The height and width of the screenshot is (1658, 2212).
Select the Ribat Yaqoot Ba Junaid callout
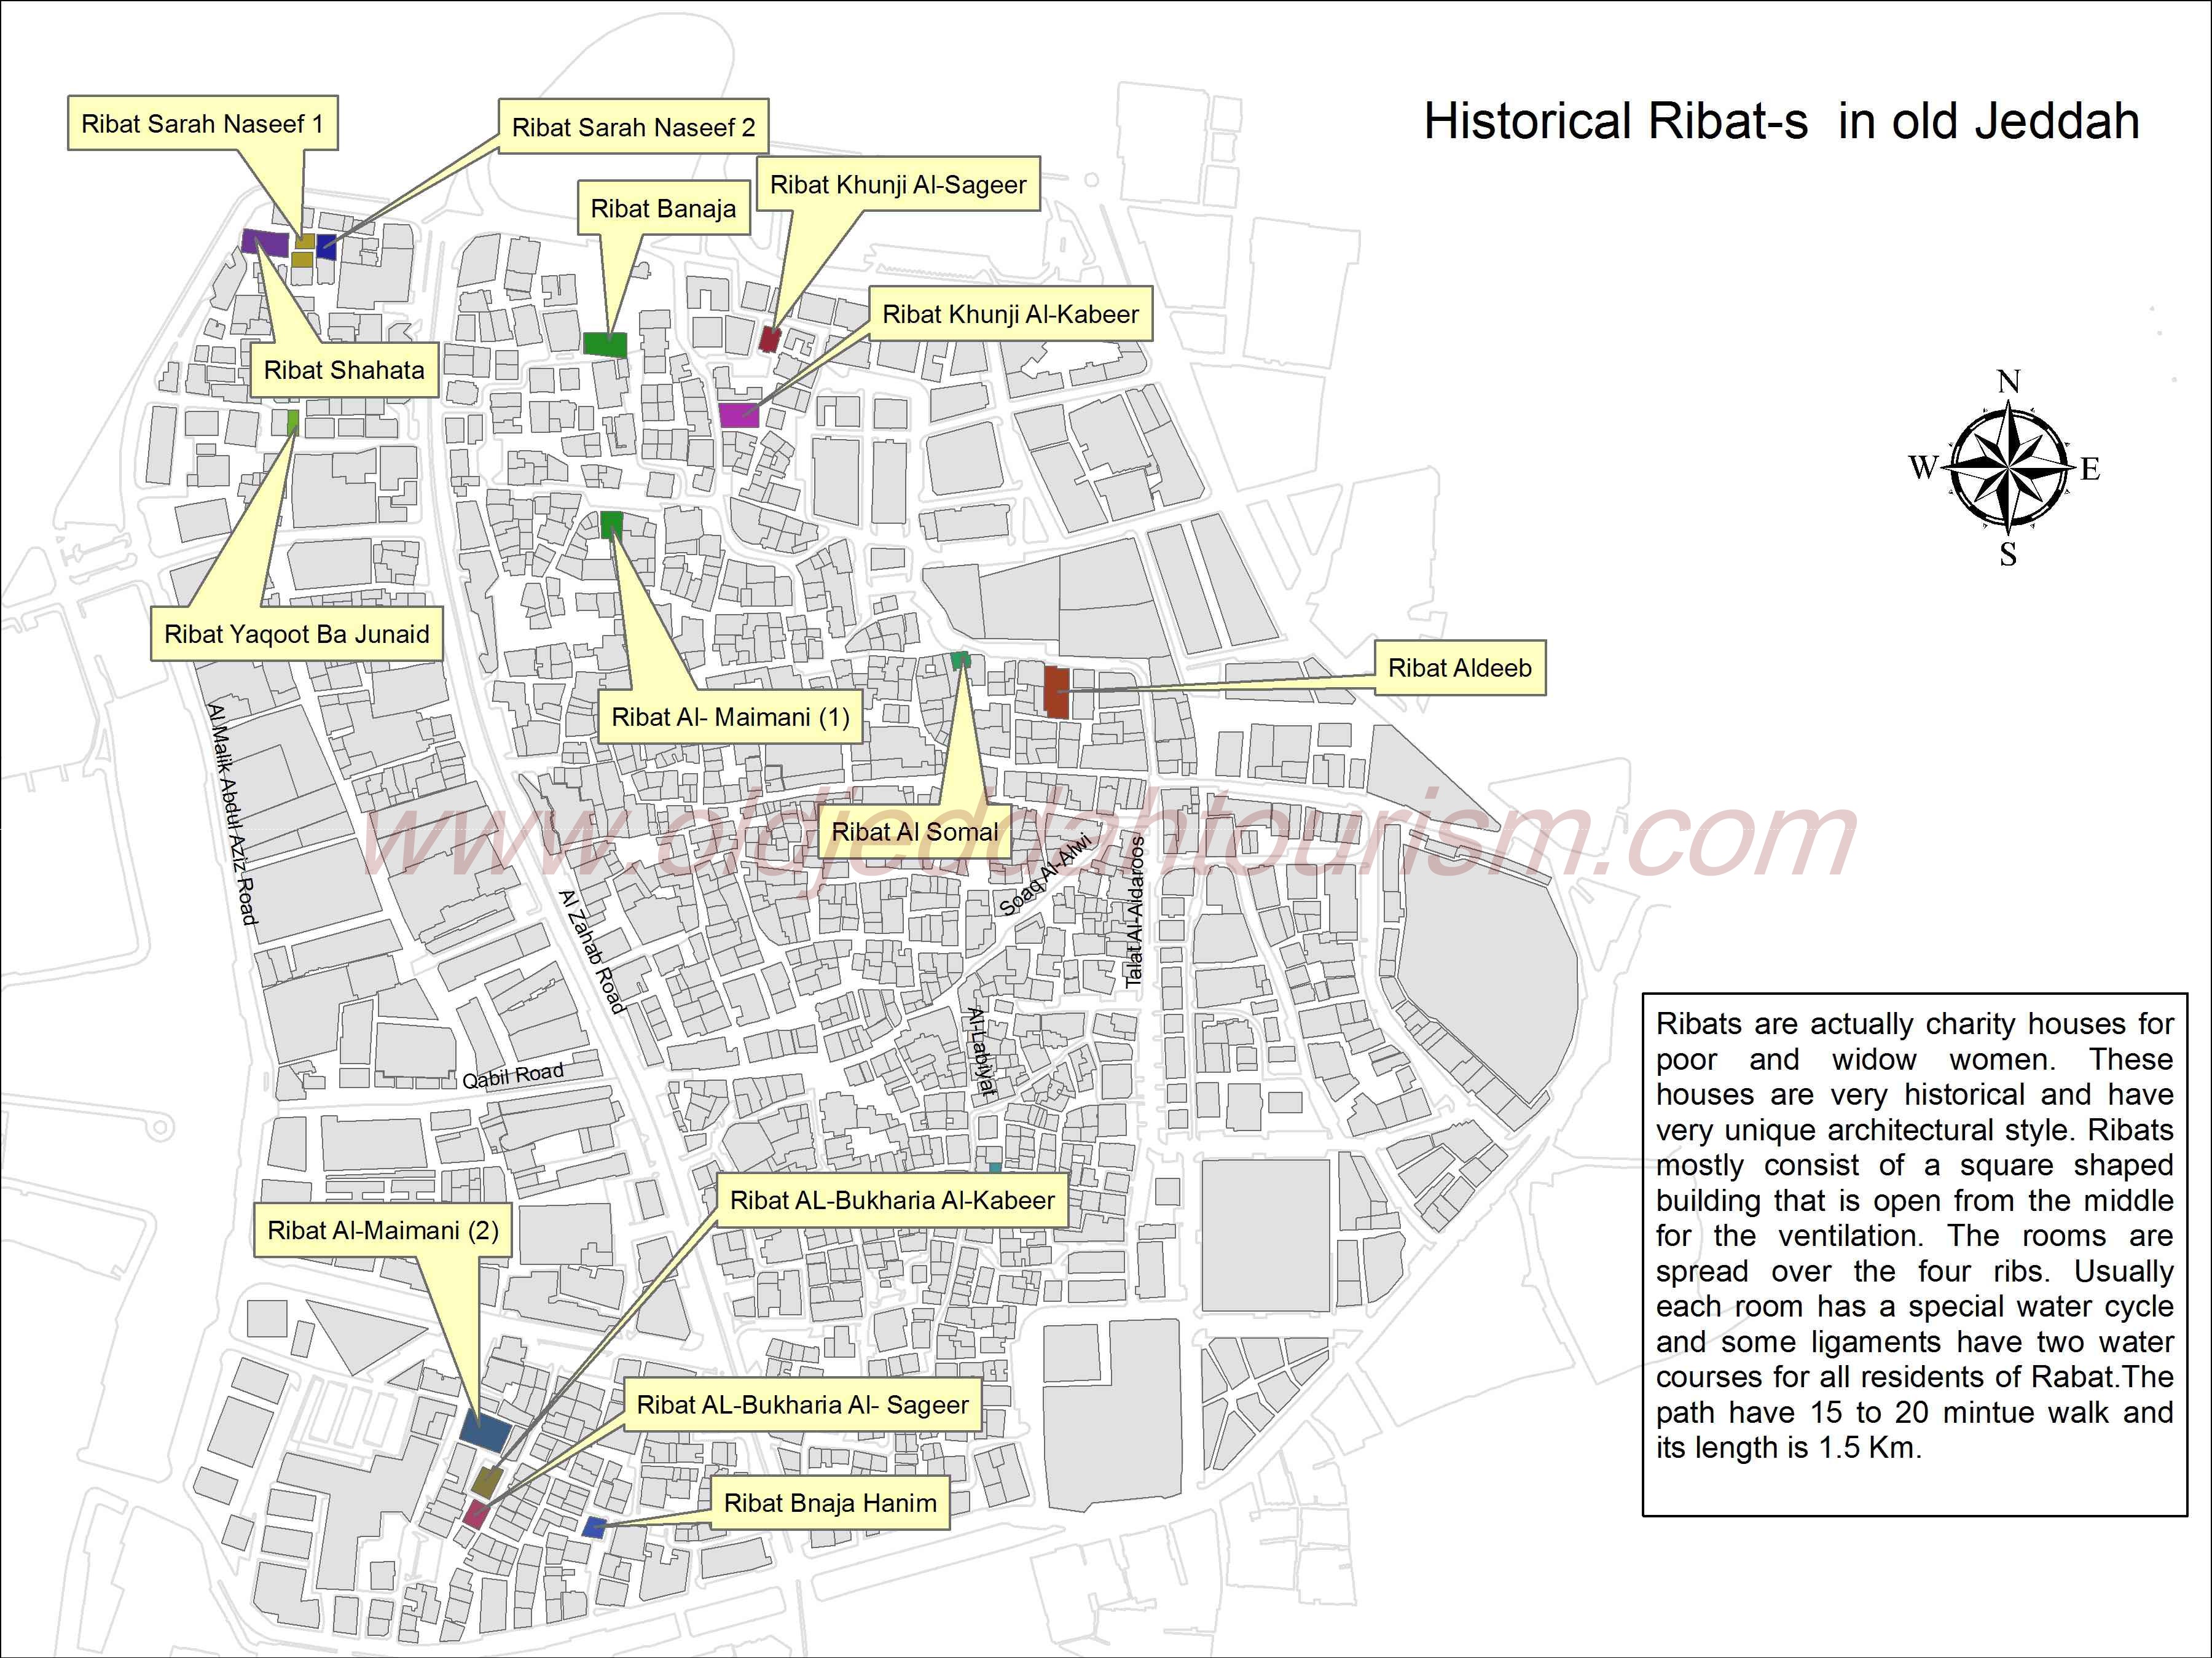297,634
